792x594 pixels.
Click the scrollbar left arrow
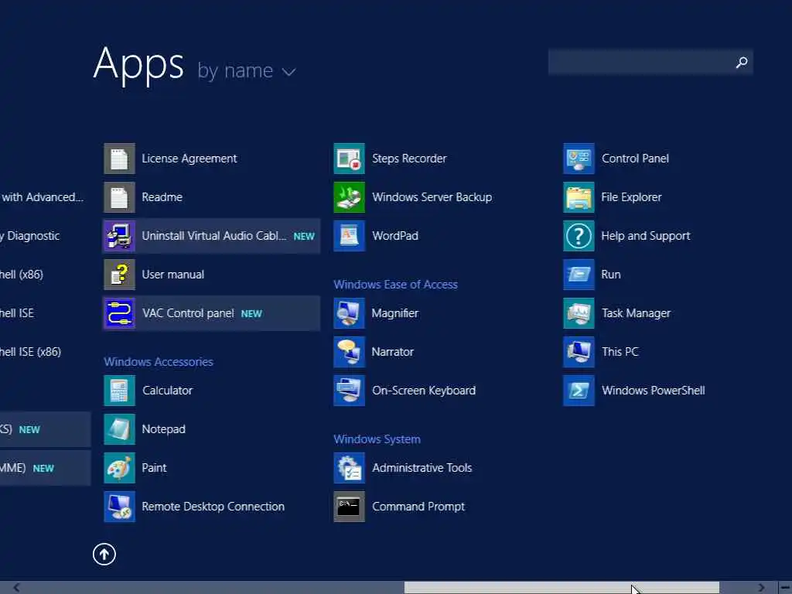[17, 588]
